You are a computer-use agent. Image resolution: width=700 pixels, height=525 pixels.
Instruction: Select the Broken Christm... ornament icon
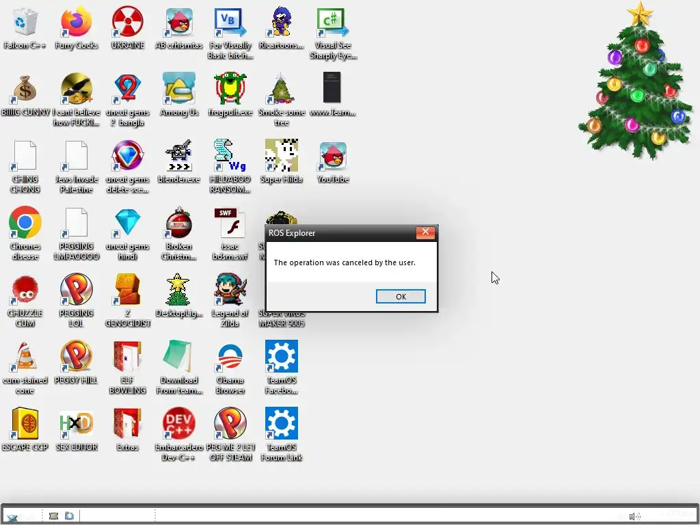click(x=178, y=222)
